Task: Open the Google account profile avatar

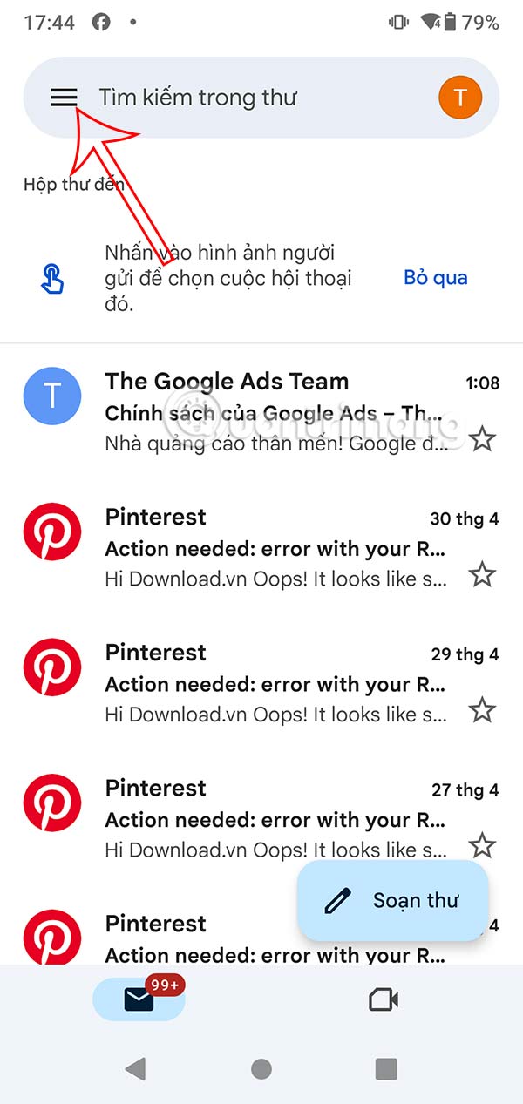Action: [459, 97]
